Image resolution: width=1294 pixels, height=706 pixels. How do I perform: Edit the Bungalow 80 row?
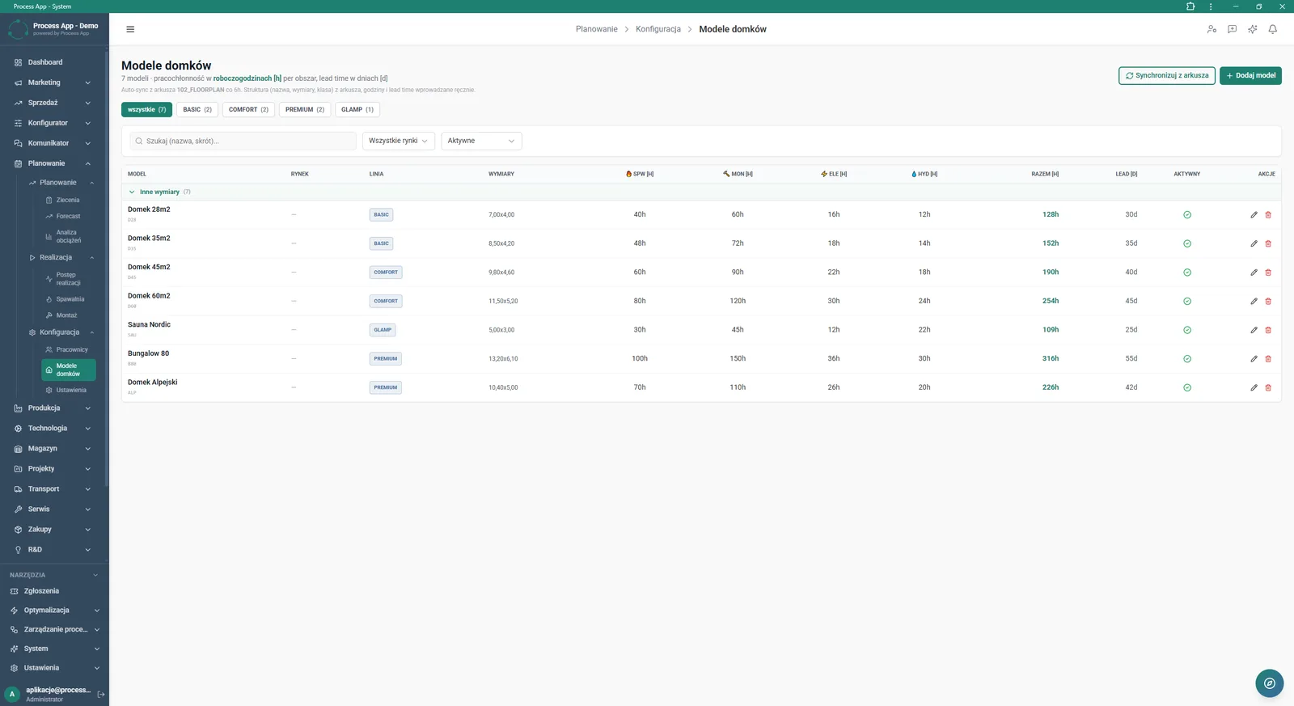click(1254, 359)
